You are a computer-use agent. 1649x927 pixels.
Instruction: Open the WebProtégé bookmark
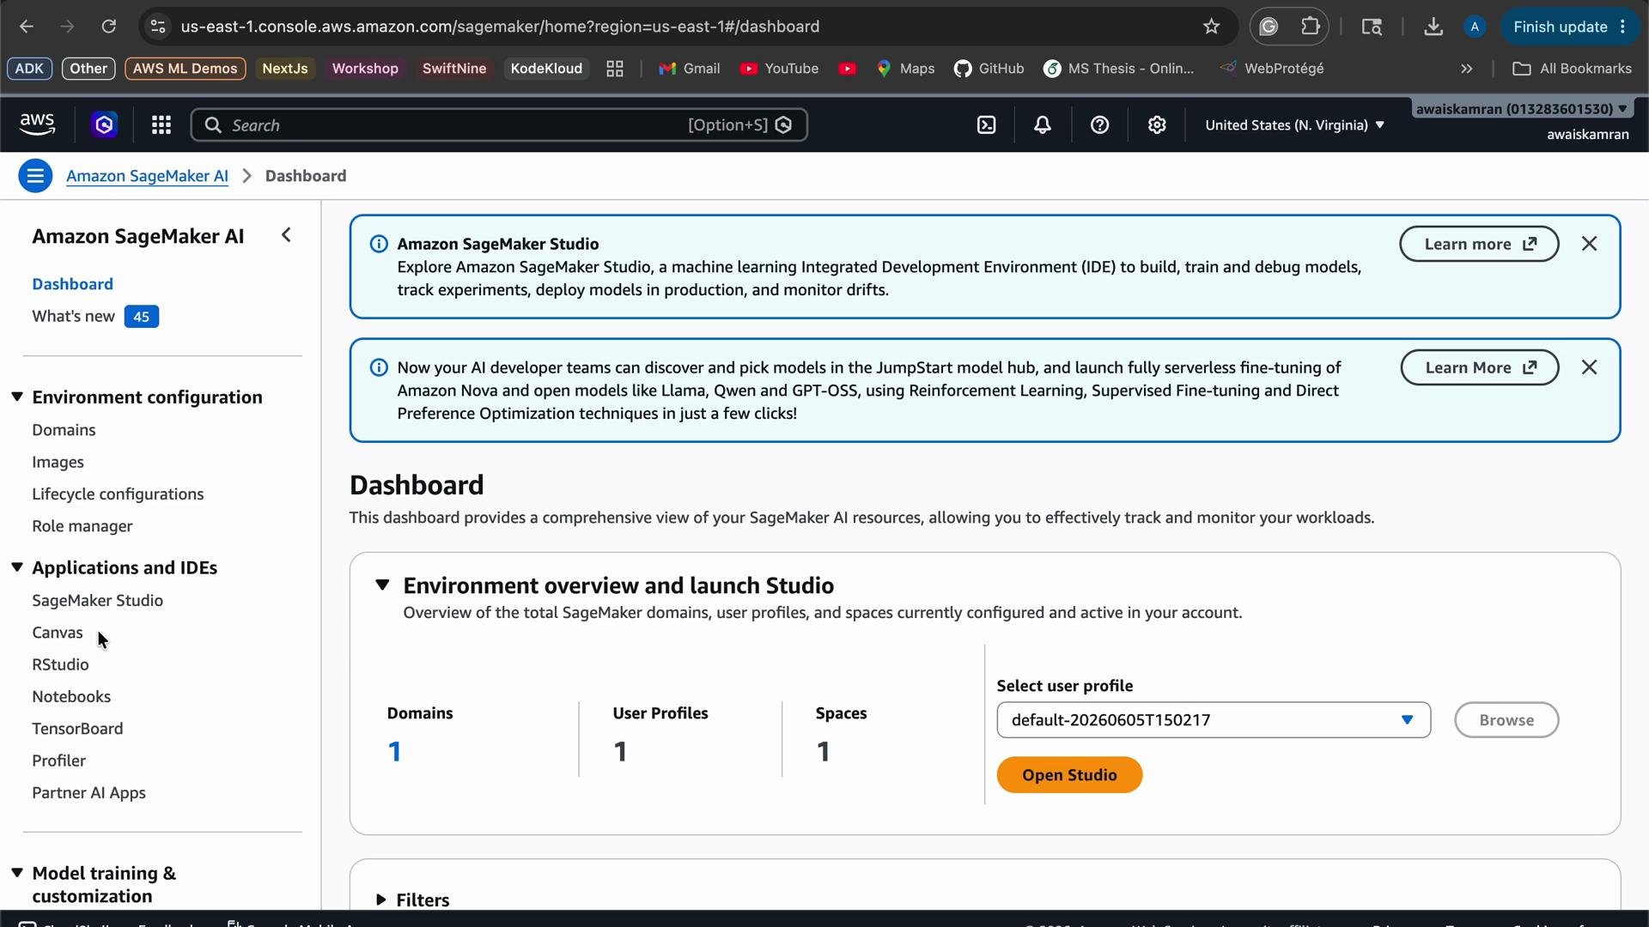pyautogui.click(x=1272, y=69)
